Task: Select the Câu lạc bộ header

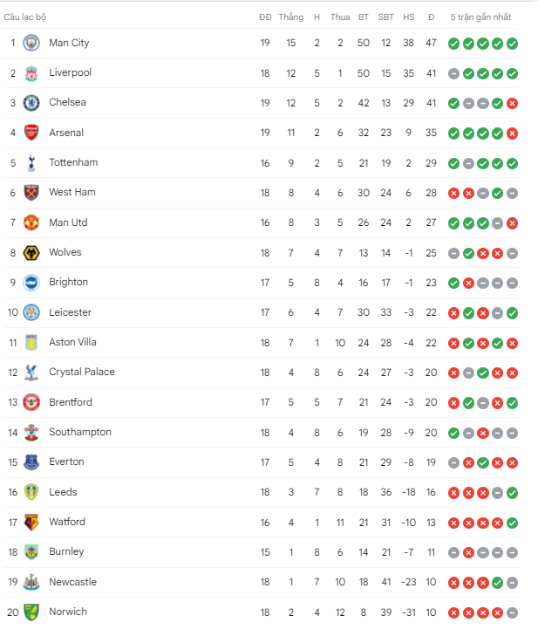Action: pos(25,17)
